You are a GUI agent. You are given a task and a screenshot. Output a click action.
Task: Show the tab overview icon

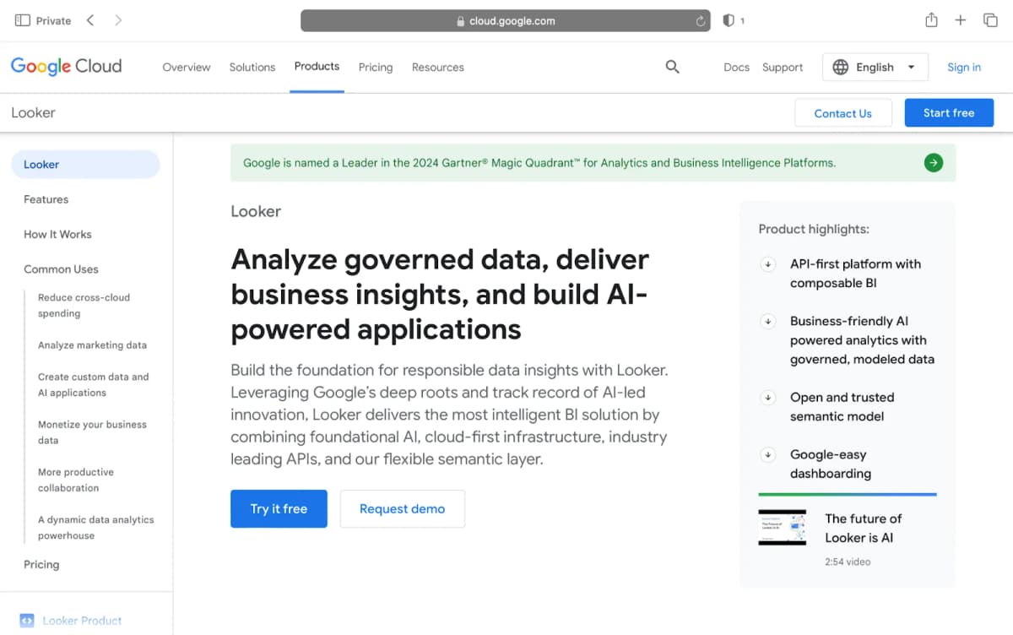pyautogui.click(x=990, y=20)
